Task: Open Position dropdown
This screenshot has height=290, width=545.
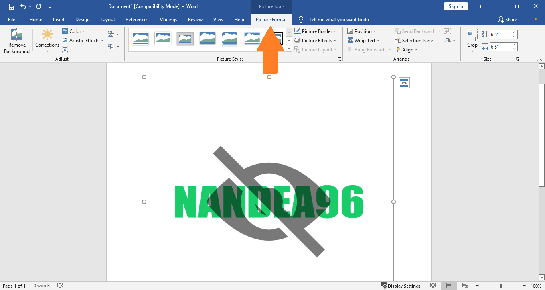Action: point(361,31)
